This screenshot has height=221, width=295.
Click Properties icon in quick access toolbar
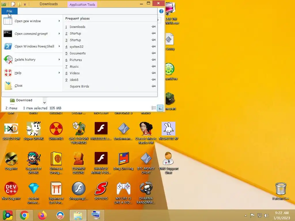(x=13, y=4)
